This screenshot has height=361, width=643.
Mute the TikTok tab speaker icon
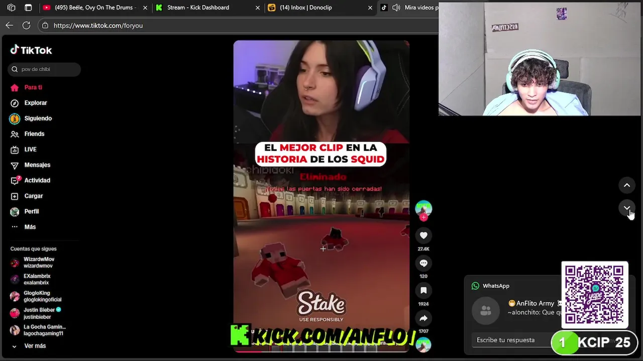tap(396, 8)
